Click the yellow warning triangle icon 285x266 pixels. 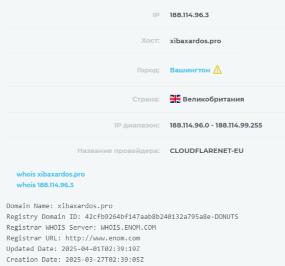tap(218, 70)
